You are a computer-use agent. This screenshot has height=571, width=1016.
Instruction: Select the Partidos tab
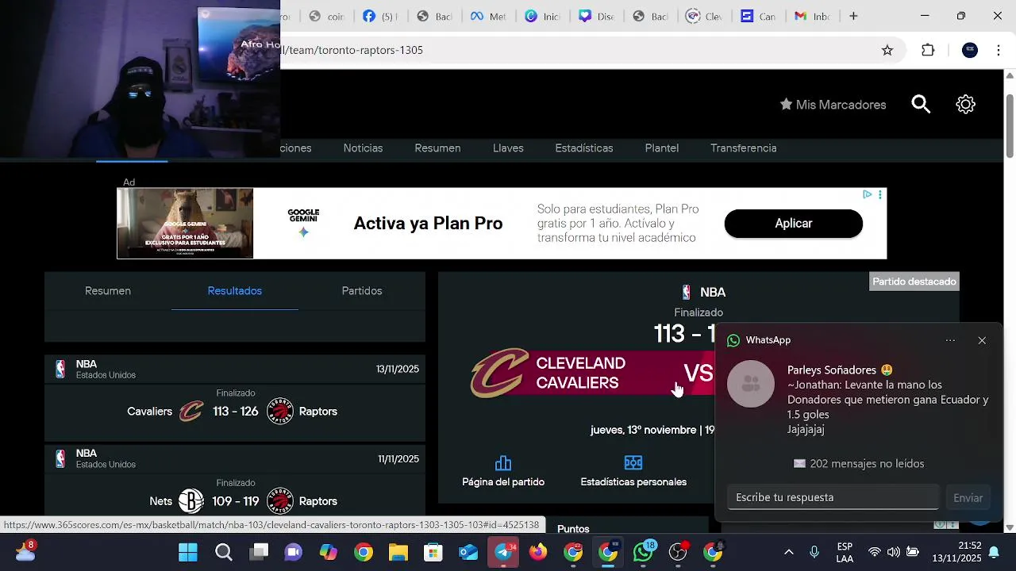362,291
